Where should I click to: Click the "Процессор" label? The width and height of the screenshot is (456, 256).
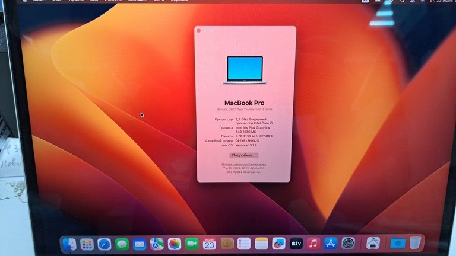click(x=224, y=119)
